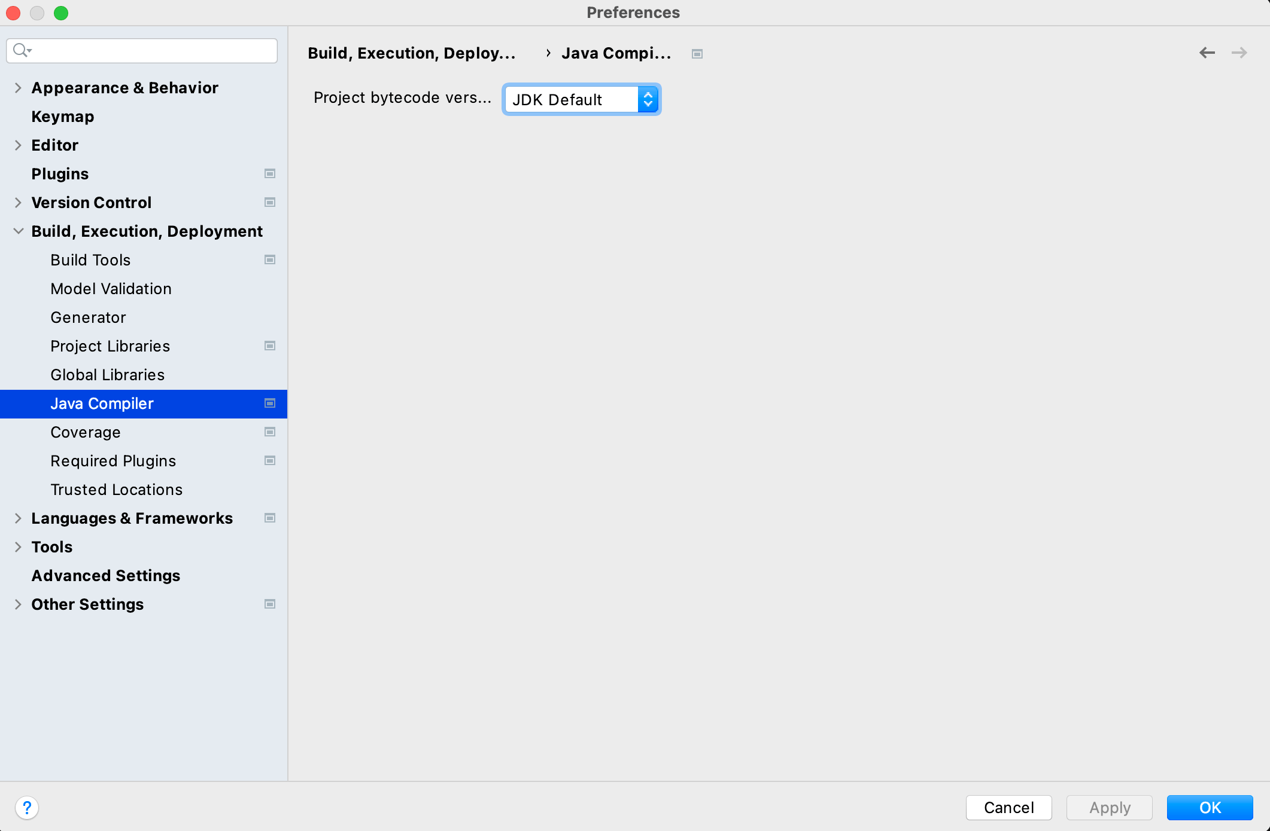
Task: Click project-settings icon next to Plugins
Action: click(x=270, y=173)
